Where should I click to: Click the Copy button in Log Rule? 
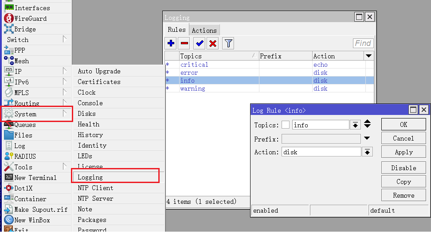[x=404, y=182]
